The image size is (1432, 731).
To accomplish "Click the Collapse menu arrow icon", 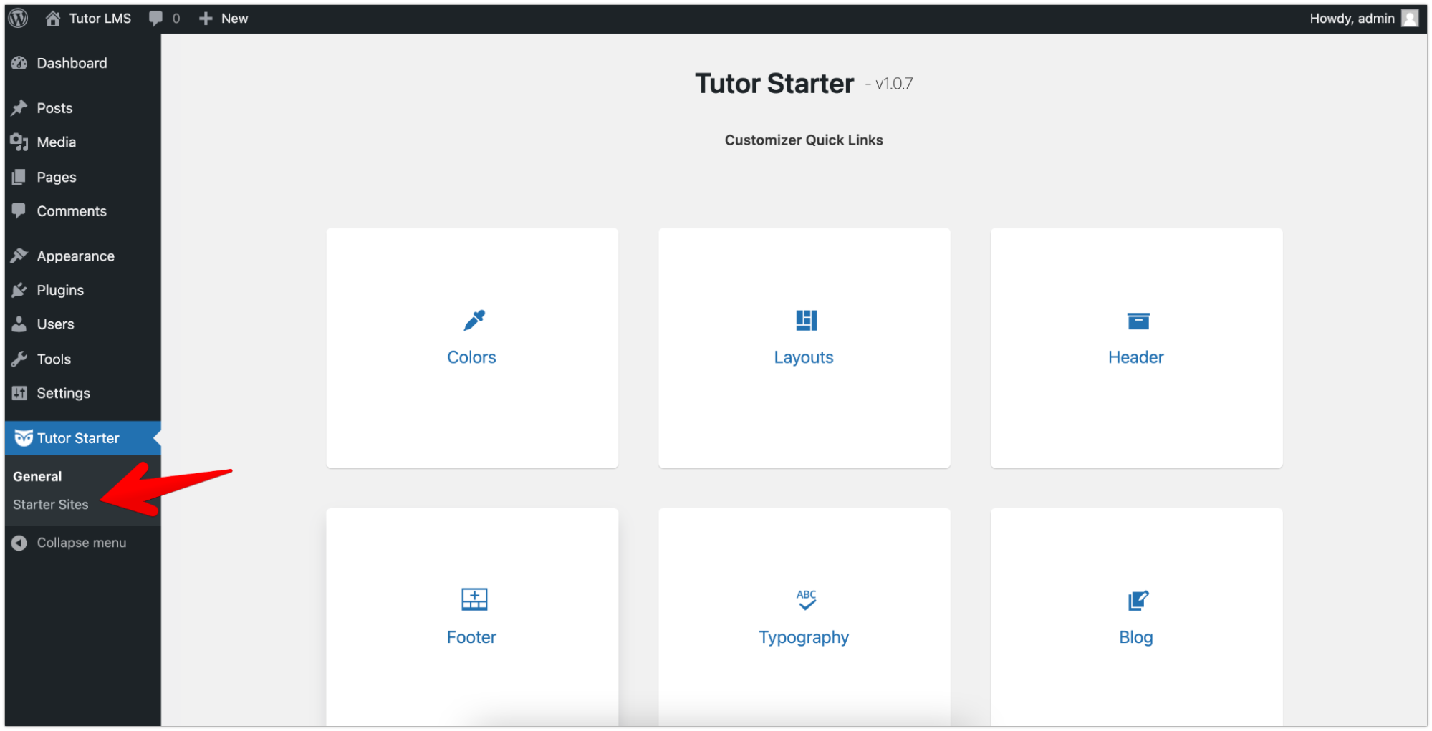I will coord(19,543).
